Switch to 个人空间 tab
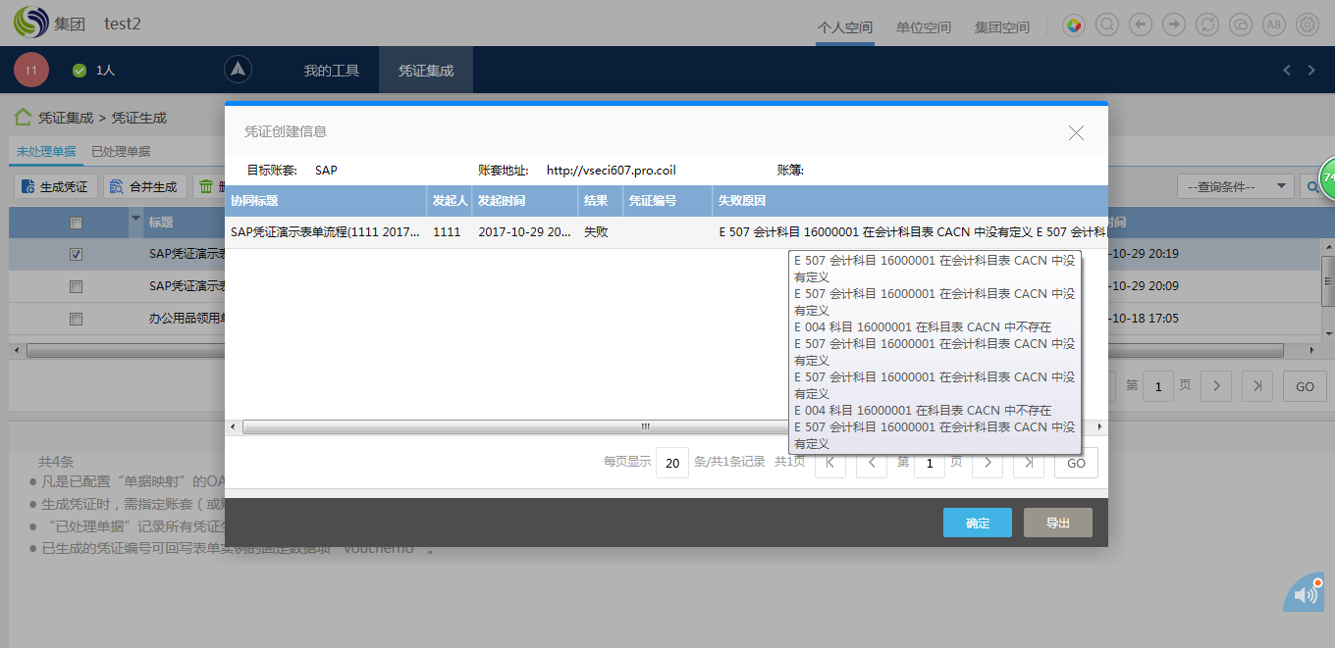The height and width of the screenshot is (648, 1335). tap(845, 27)
